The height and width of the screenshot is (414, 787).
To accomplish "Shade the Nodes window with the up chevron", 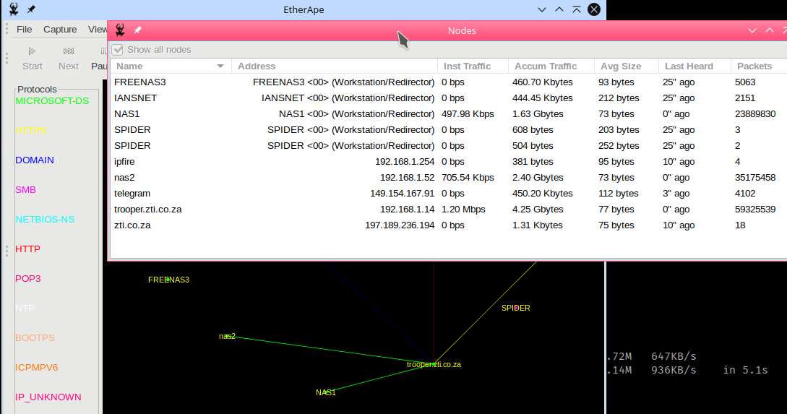I will (770, 30).
